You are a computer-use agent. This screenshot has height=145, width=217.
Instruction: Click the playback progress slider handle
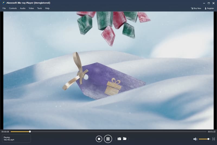(30, 132)
